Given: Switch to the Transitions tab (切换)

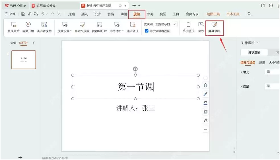Looking at the screenshot, I should [x=110, y=14].
